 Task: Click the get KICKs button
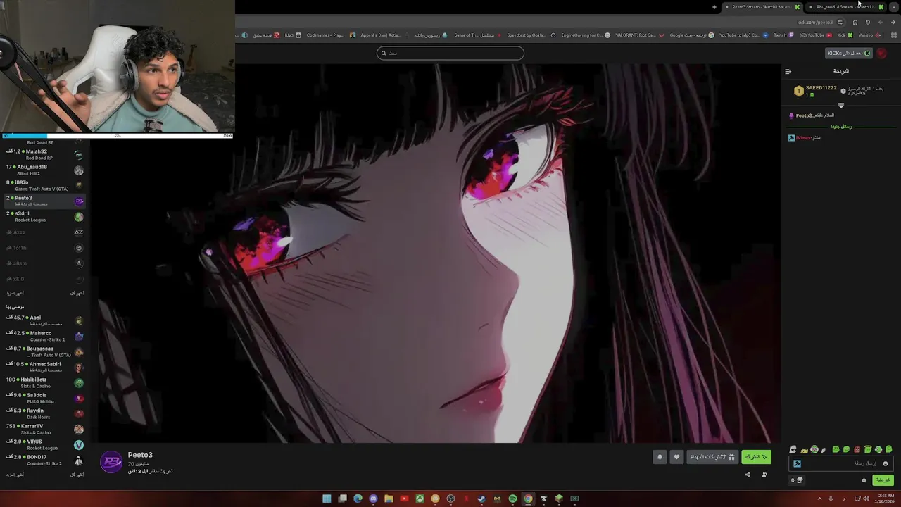849,54
